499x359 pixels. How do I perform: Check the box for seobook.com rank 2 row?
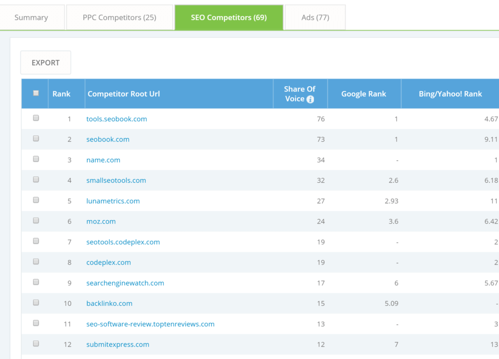point(36,138)
